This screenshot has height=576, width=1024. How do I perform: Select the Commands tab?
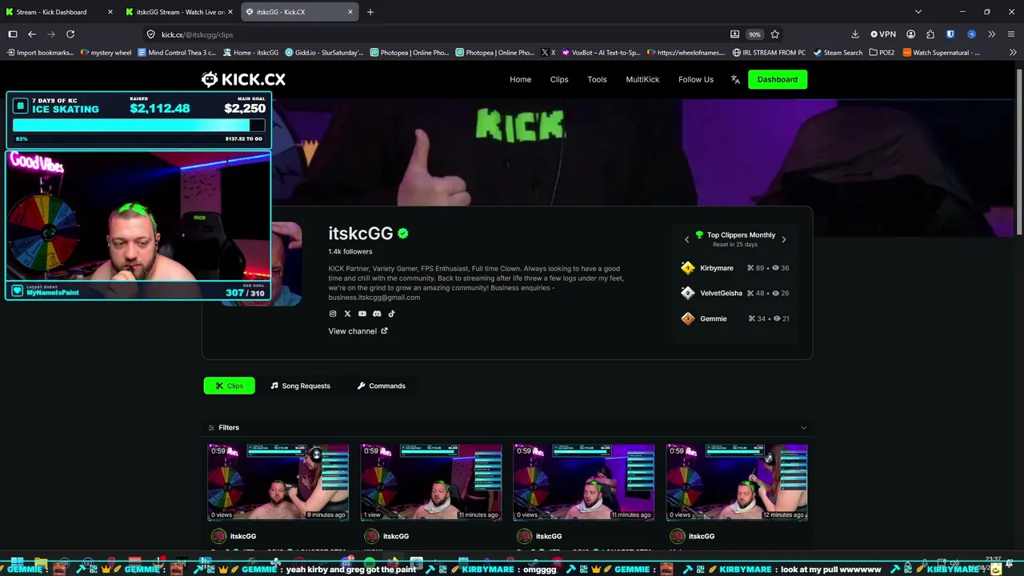tap(381, 386)
